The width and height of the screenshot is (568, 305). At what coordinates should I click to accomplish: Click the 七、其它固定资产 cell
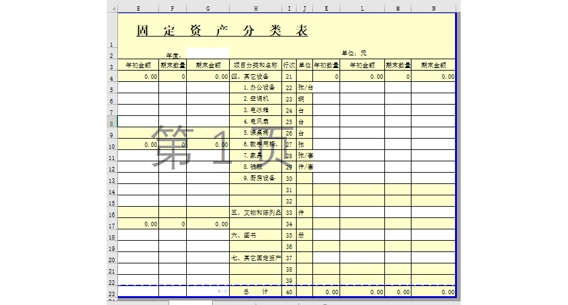(256, 258)
